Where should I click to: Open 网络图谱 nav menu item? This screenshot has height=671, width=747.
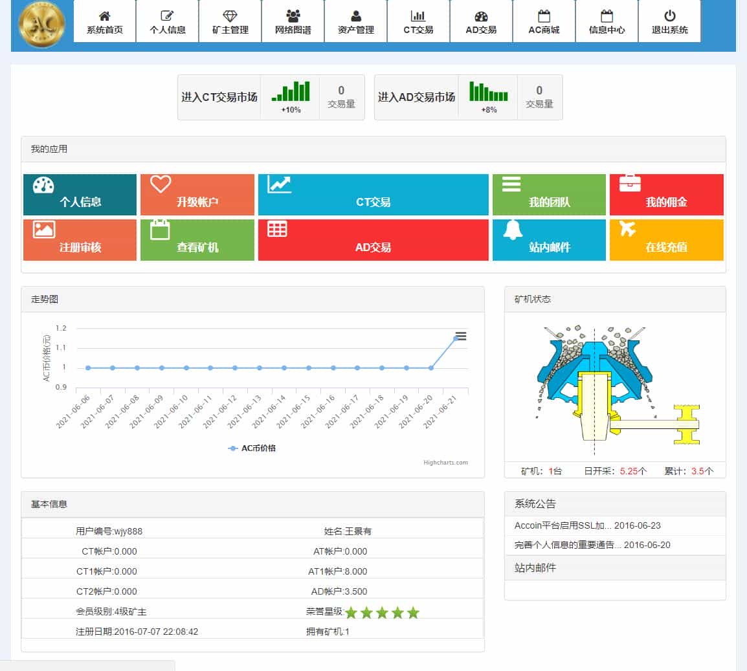tap(293, 21)
